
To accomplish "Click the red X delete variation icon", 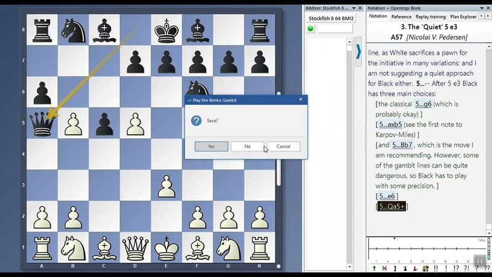I will click(x=384, y=268).
